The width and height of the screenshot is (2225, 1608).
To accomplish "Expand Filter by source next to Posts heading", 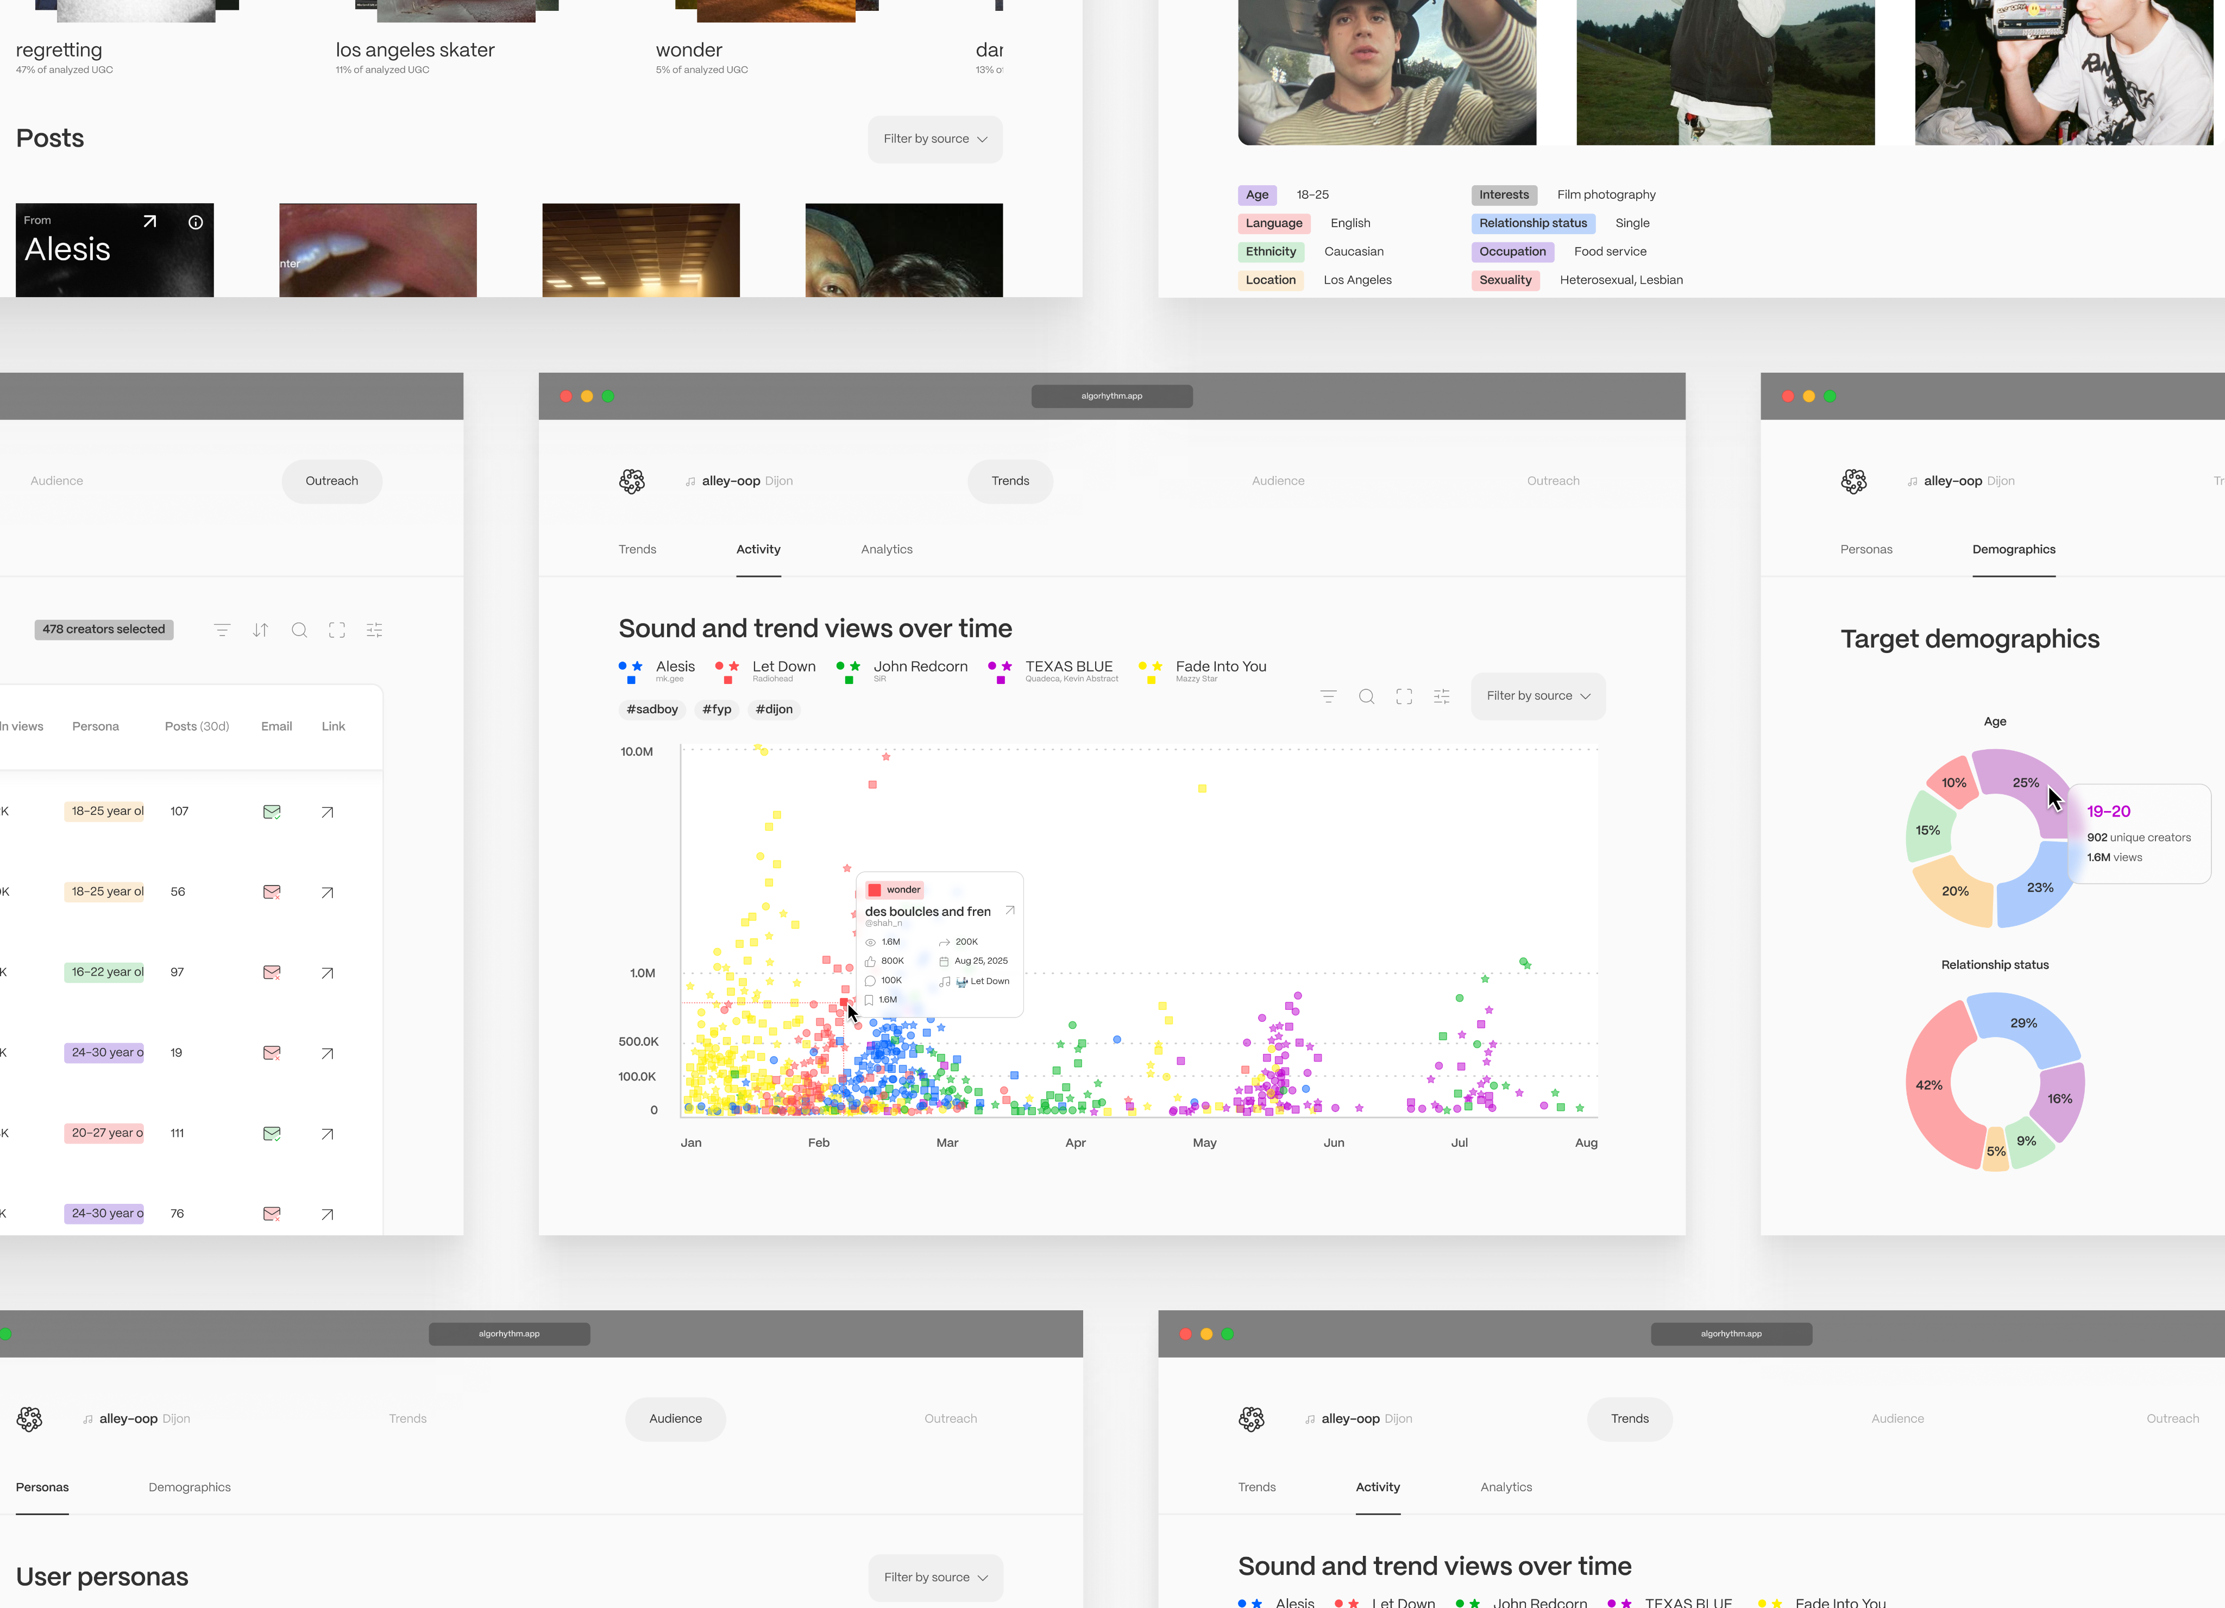I will point(935,139).
